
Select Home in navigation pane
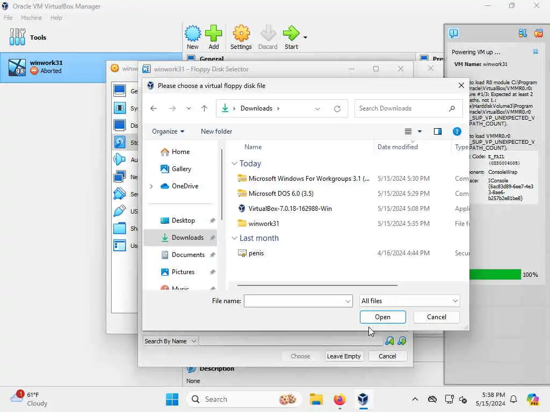(x=180, y=152)
